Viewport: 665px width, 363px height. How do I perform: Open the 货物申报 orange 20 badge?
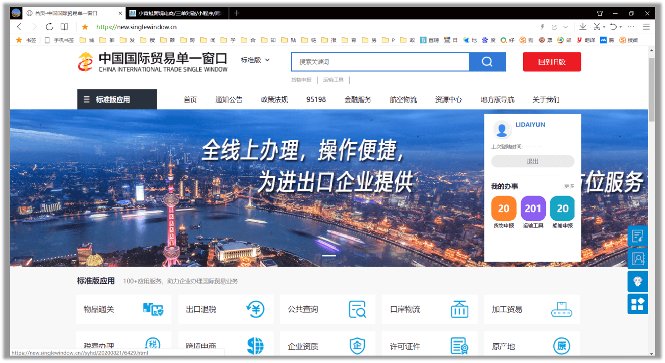click(x=504, y=208)
